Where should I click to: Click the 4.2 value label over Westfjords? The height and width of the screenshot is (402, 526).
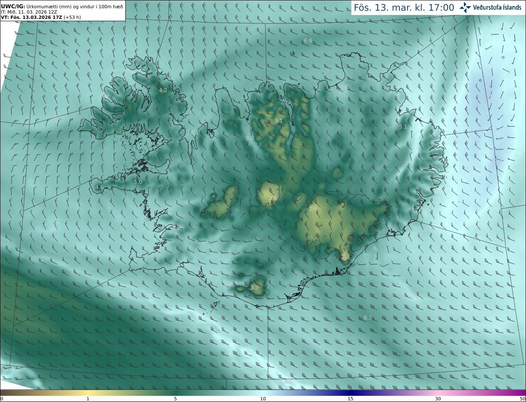click(x=163, y=90)
